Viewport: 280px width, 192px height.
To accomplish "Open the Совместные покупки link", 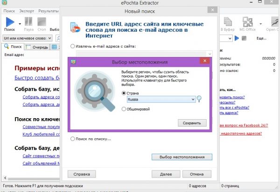I will point(41,127).
